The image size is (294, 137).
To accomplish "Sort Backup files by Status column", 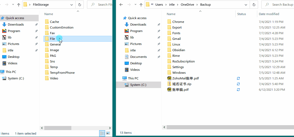I will pos(242,14).
